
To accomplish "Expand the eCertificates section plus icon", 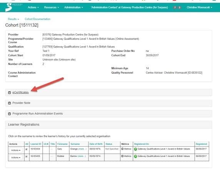I will click(x=9, y=92).
